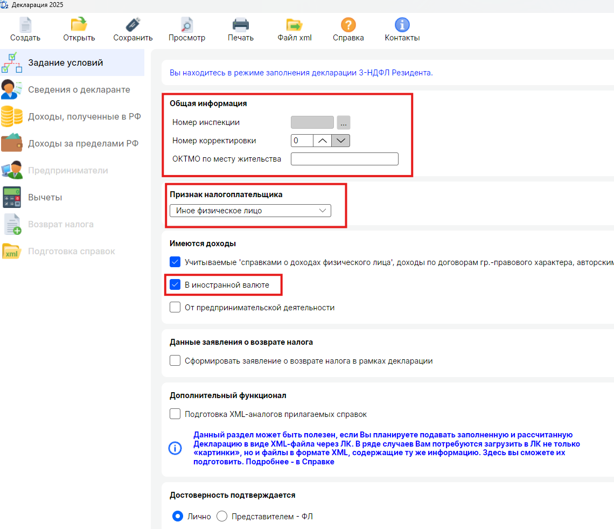Viewport: 614px width, 529px height.
Task: Click the ellipsis button next to Номер инспекции
Action: 344,122
